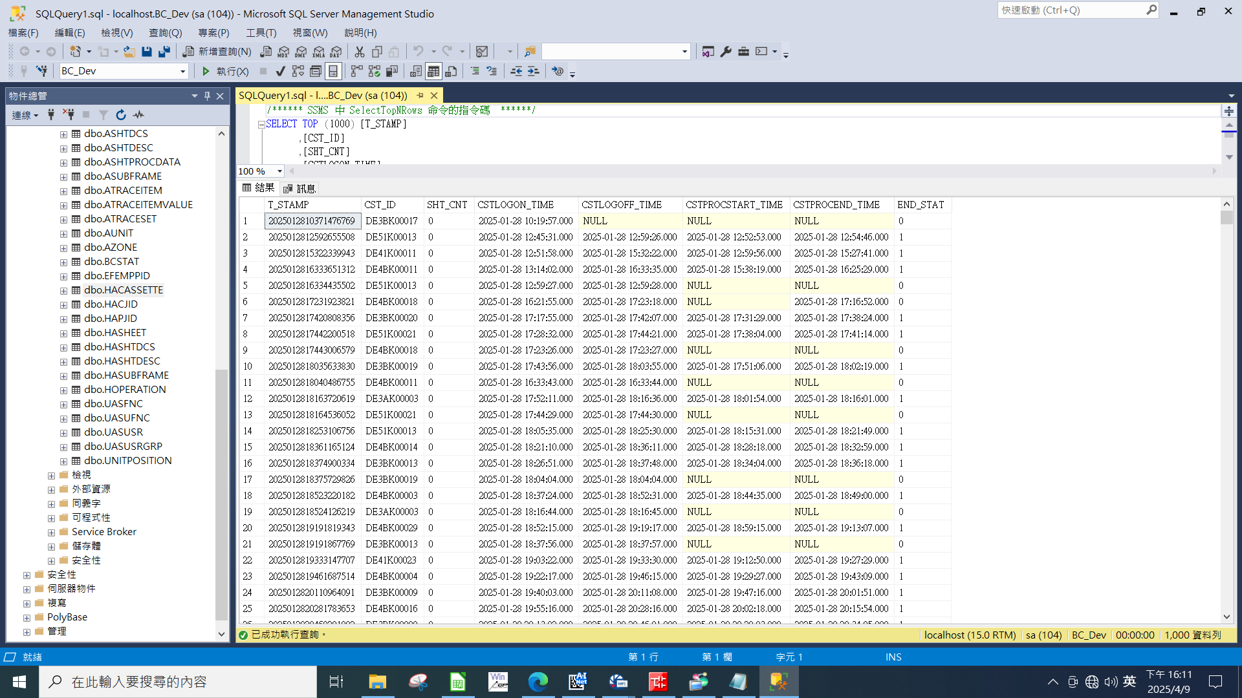1242x698 pixels.
Task: Select dbo.HOPERATION table in tree
Action: [125, 389]
